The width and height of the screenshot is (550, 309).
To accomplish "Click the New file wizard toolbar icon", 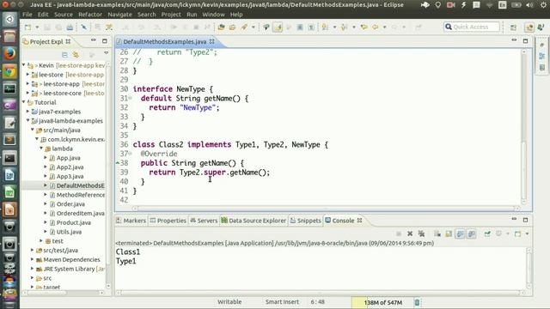I will [27, 27].
